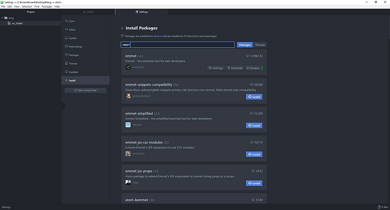Click peterjohnhunt author name
The height and width of the screenshot is (210, 390).
tap(141, 96)
